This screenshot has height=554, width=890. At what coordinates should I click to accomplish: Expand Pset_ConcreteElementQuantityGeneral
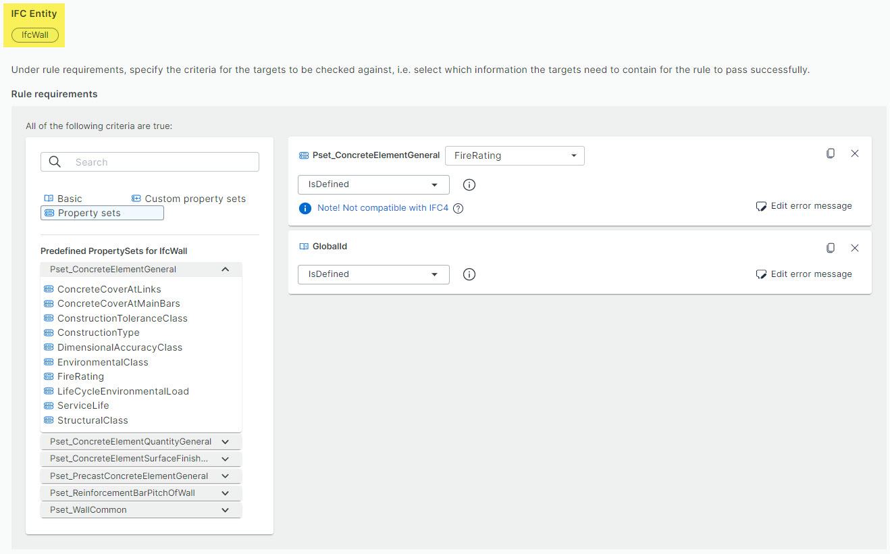pos(140,442)
